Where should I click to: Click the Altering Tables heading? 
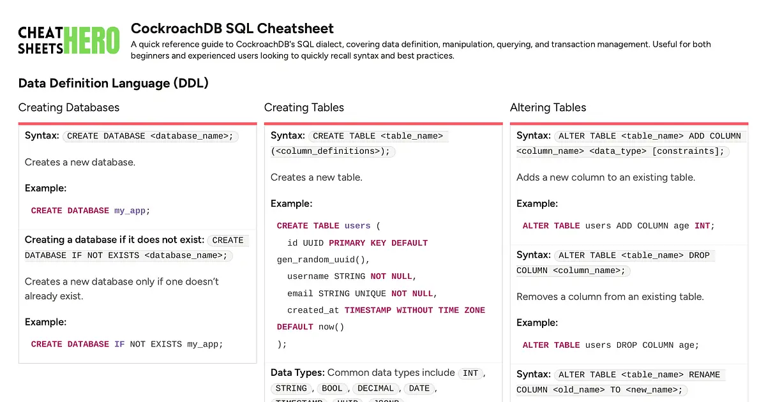548,107
